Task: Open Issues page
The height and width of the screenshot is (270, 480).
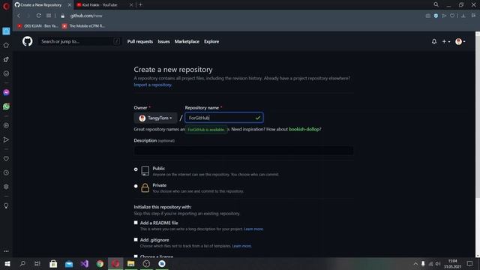Action: 163,41
